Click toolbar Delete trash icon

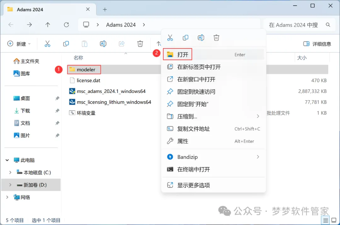140,43
